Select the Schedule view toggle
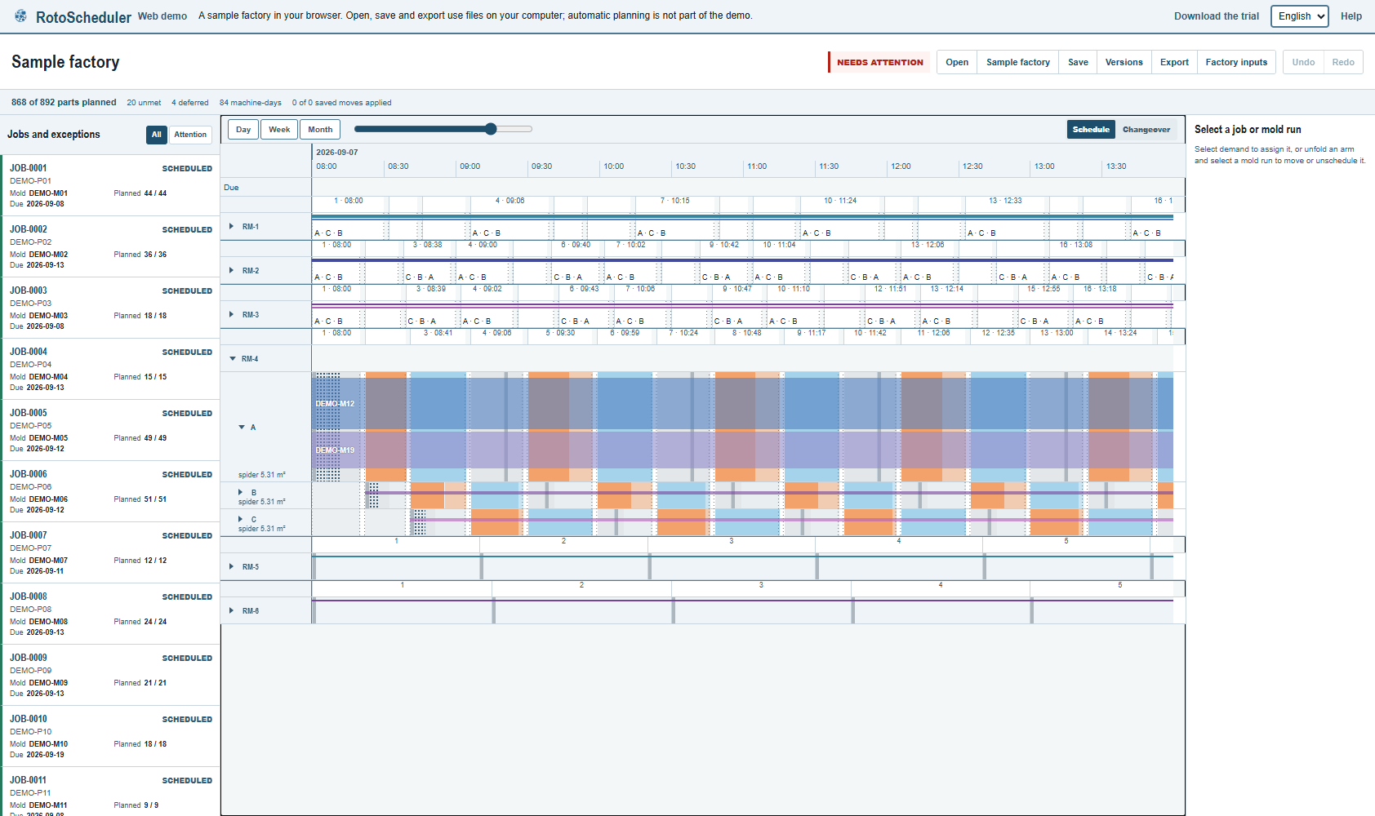 click(x=1091, y=130)
